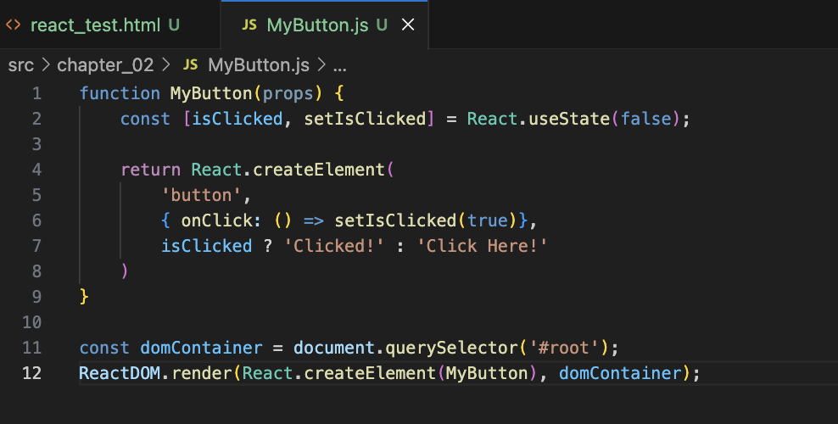Click the 'return' keyword on line 4
Image resolution: width=838 pixels, height=424 pixels.
[151, 170]
